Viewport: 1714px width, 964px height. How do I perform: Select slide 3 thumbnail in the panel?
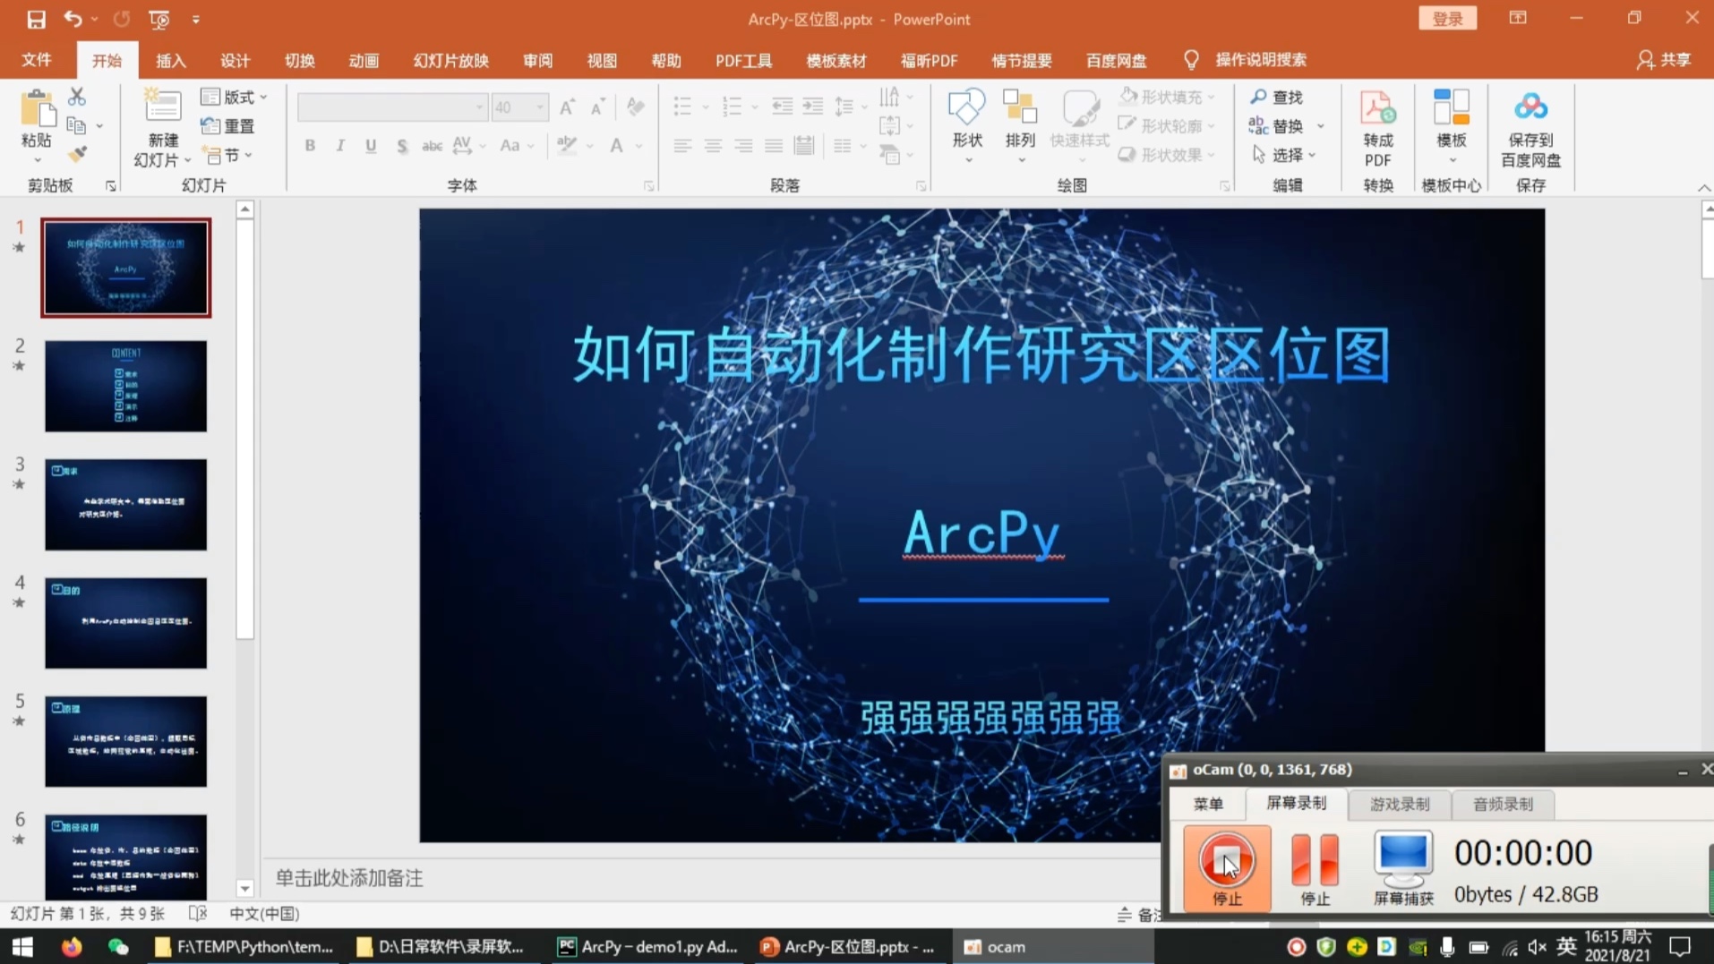125,504
